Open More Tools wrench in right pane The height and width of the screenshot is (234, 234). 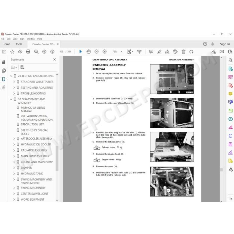(230, 169)
